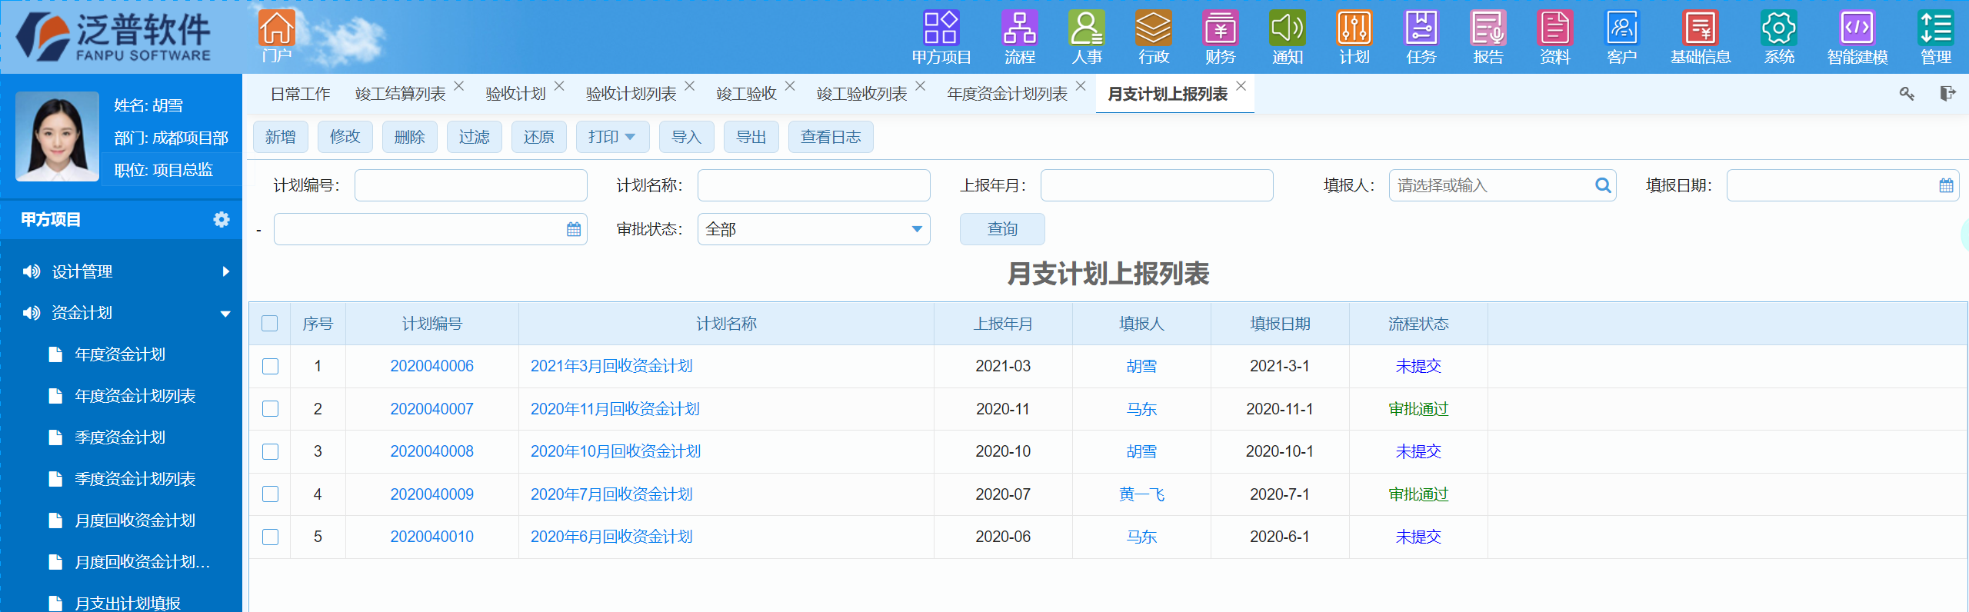This screenshot has height=612, width=1969.
Task: Click the 通知 speaker notification icon
Action: coord(1287,29)
